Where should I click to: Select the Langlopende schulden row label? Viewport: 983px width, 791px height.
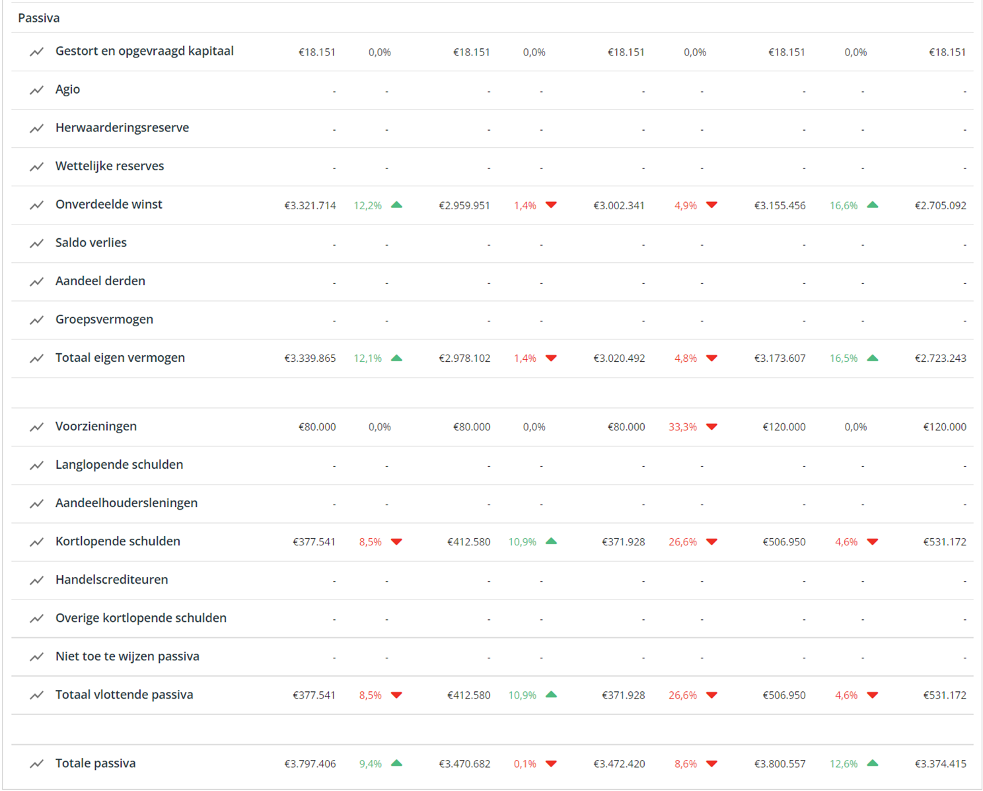(x=119, y=465)
